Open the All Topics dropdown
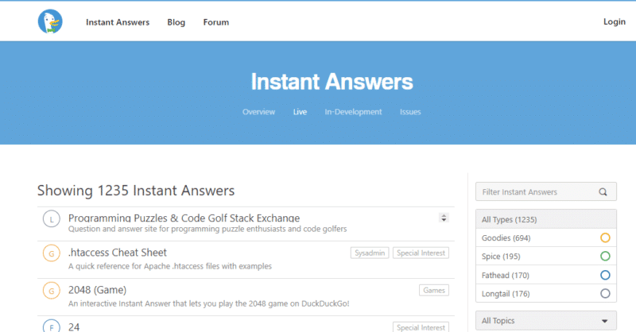This screenshot has height=332, width=636. (x=546, y=321)
